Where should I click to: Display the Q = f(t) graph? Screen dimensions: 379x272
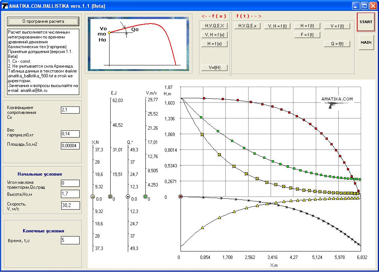pyautogui.click(x=337, y=44)
